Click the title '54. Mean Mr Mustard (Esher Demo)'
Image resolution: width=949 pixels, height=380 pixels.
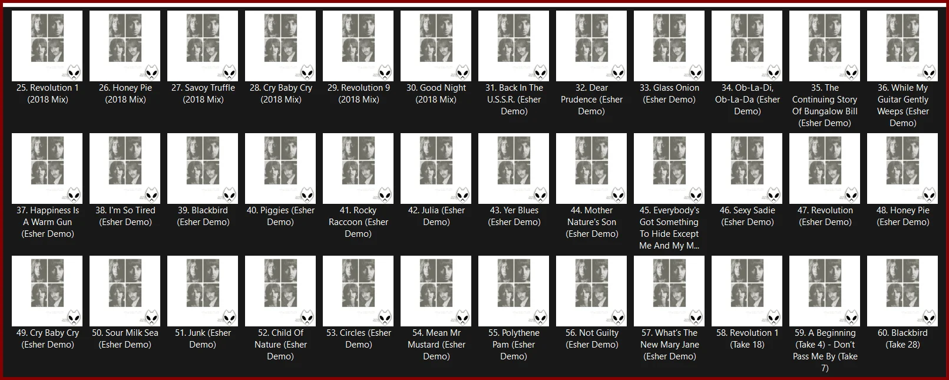click(437, 345)
